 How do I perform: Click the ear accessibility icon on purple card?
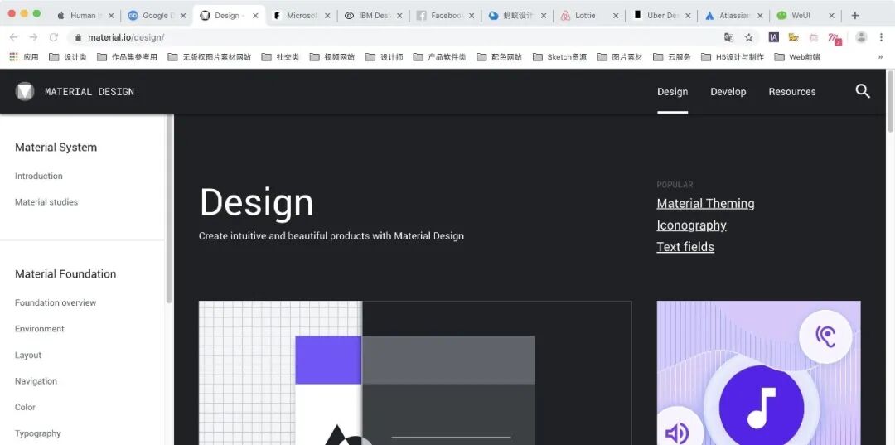[825, 336]
